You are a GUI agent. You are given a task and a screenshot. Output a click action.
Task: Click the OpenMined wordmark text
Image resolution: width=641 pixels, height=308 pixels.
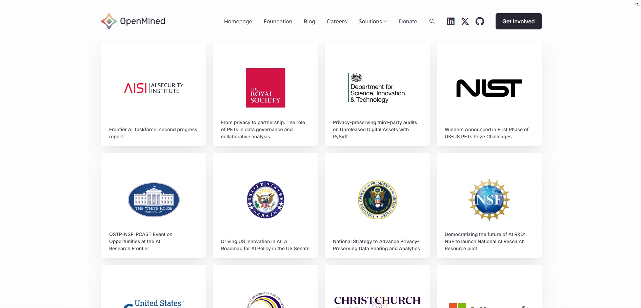pos(143,21)
